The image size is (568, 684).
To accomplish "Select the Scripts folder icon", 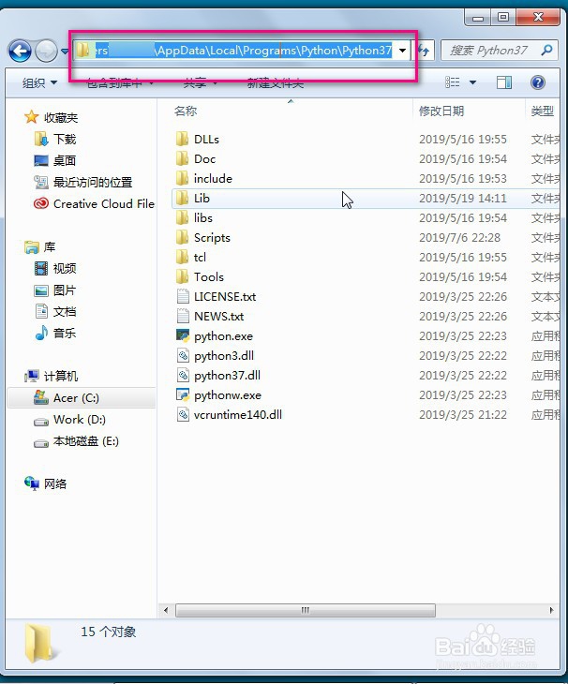I will [x=183, y=238].
